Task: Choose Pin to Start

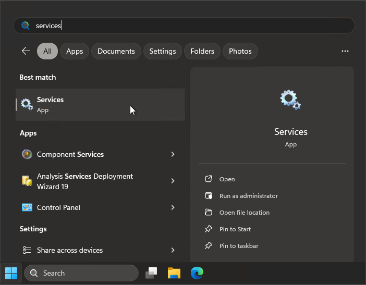Action: coord(235,229)
